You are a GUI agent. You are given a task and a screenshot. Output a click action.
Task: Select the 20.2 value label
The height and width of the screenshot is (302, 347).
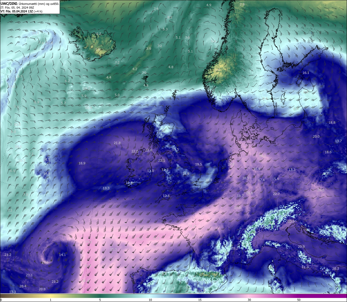tap(234, 248)
